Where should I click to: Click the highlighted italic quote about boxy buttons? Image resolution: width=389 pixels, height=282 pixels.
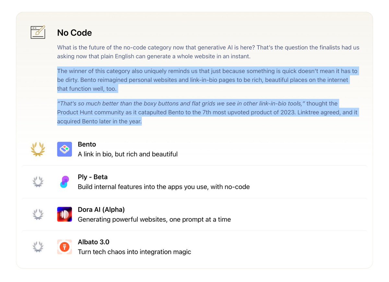181,104
